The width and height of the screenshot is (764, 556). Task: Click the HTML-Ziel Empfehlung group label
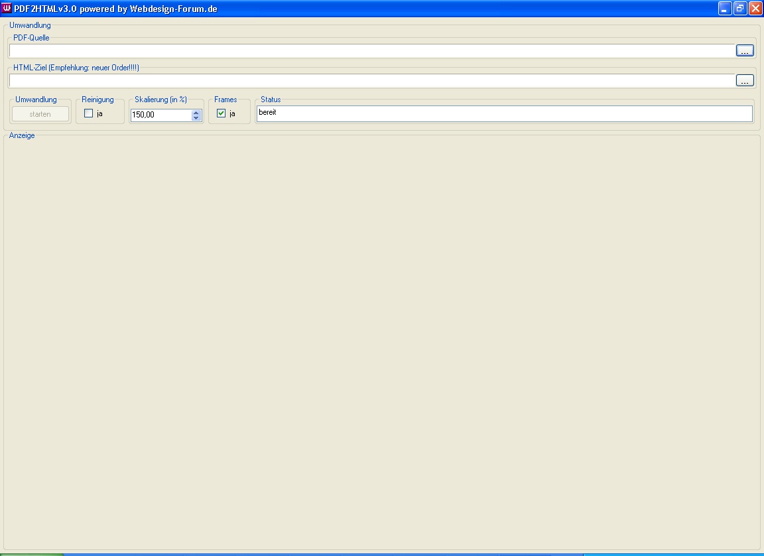pos(76,68)
